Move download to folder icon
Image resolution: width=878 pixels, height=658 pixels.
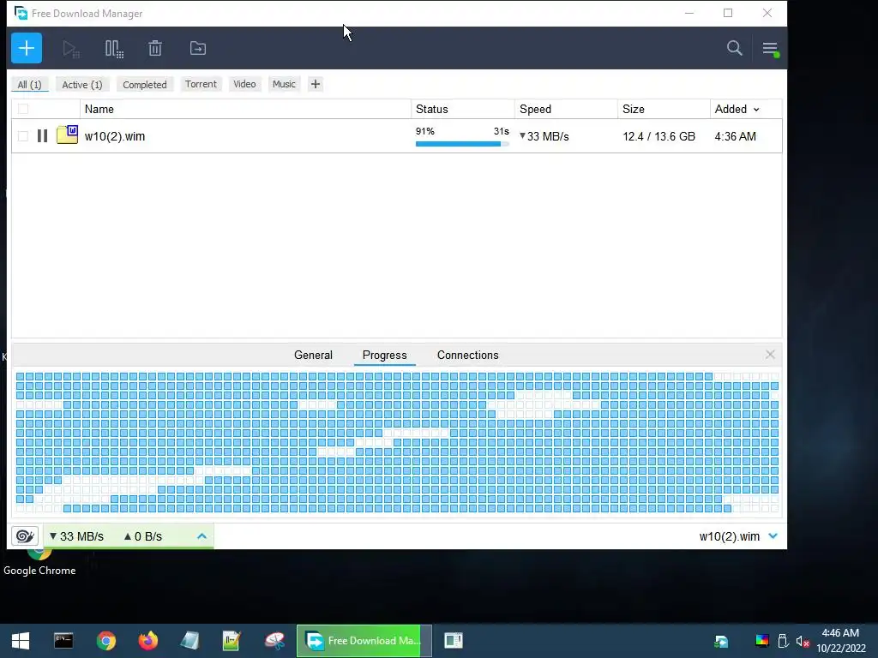click(198, 48)
